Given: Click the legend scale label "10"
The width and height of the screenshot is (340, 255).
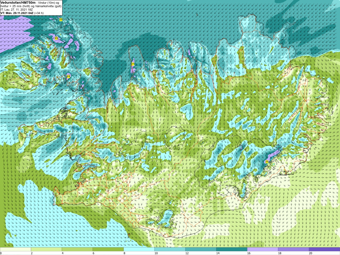Looking at the screenshot, I should (156, 253).
